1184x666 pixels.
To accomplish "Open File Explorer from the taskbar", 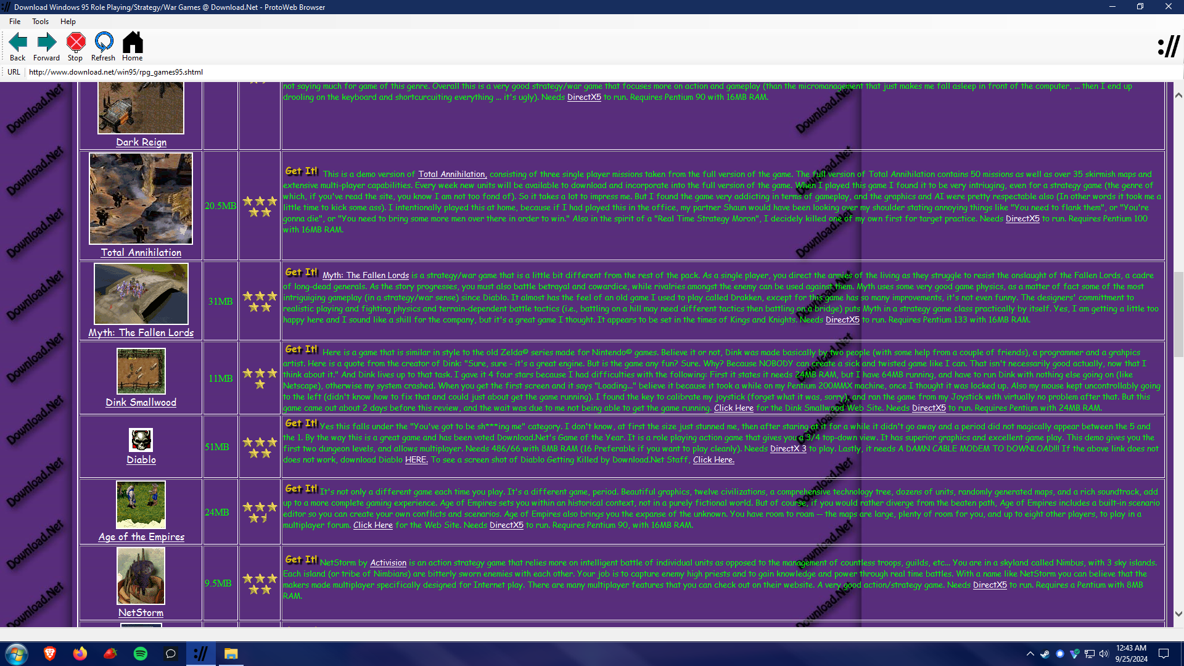I will tap(231, 654).
